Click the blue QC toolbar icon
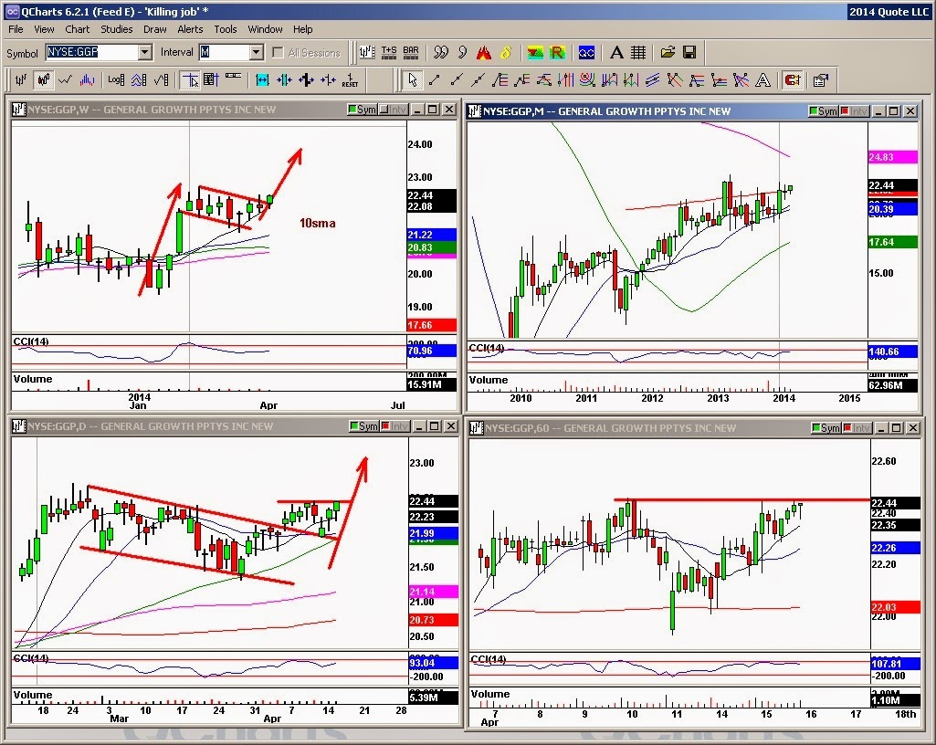This screenshot has width=936, height=745. (x=586, y=53)
